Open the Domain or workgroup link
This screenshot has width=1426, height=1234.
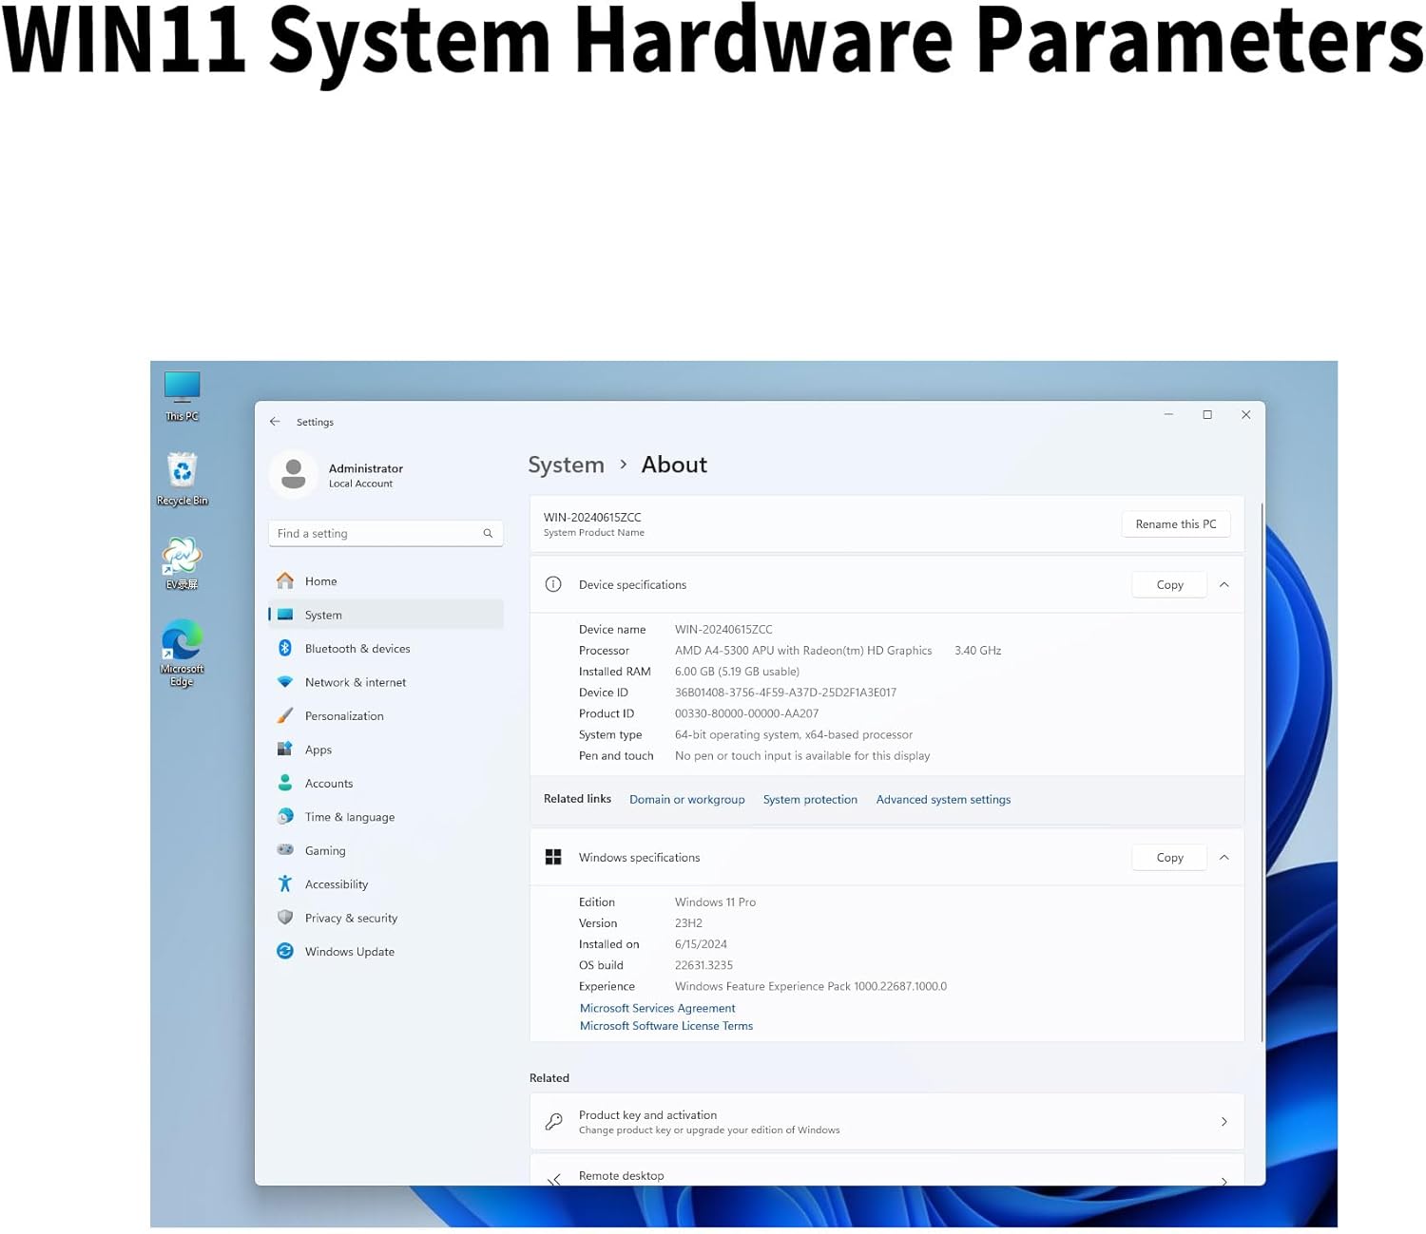[x=686, y=800]
